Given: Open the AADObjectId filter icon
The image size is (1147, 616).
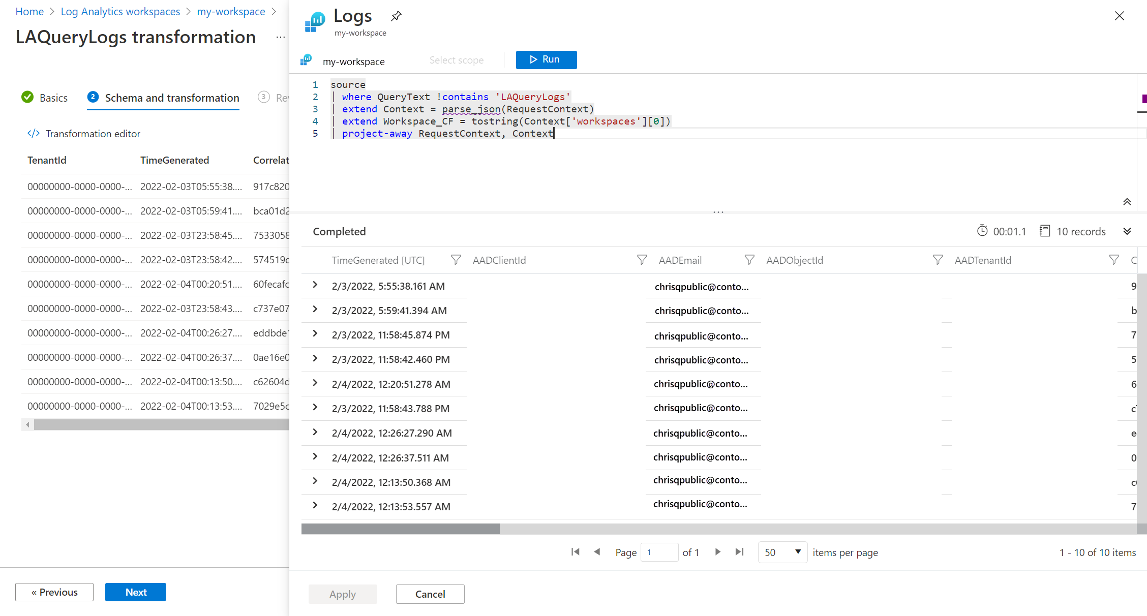Looking at the screenshot, I should tap(938, 260).
